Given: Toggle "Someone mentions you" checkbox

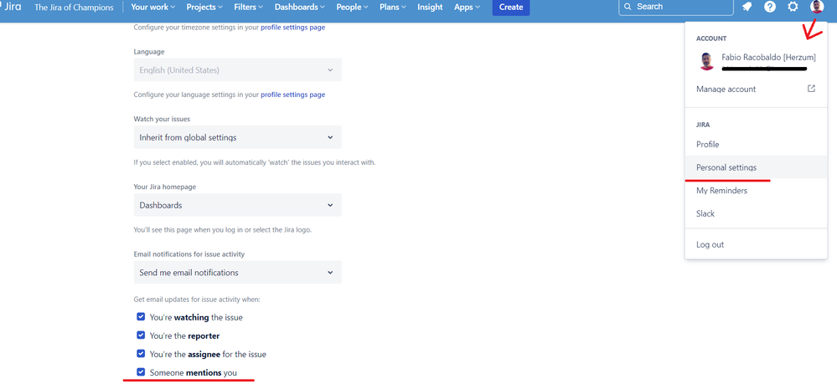Looking at the screenshot, I should [x=141, y=372].
